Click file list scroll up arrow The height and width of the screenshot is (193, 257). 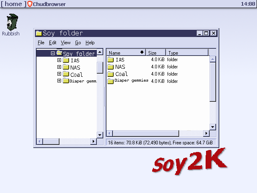click(x=212, y=59)
